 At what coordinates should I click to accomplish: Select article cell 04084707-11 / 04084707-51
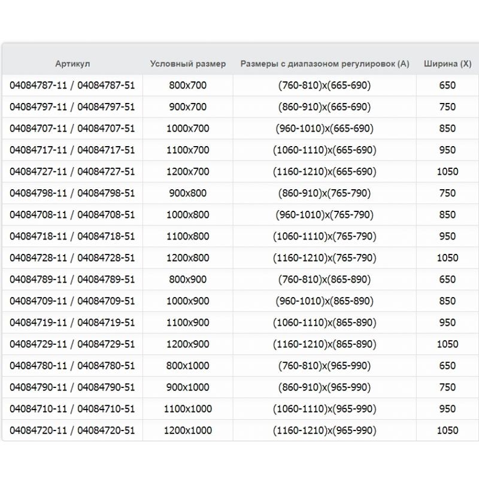pos(72,128)
